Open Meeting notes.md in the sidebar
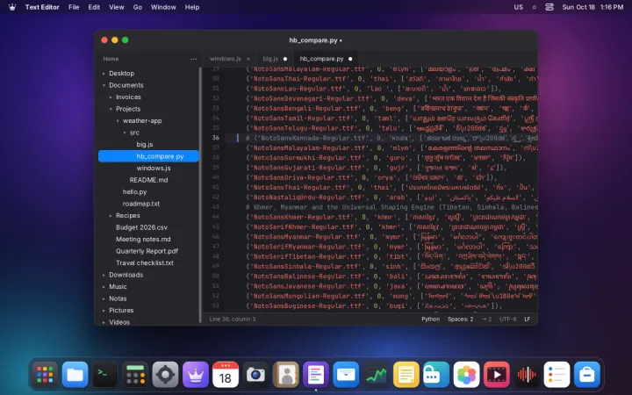 click(148, 239)
